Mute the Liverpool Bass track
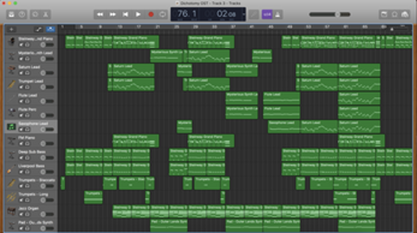Viewport: 417px width, 233px height. pyautogui.click(x=21, y=172)
